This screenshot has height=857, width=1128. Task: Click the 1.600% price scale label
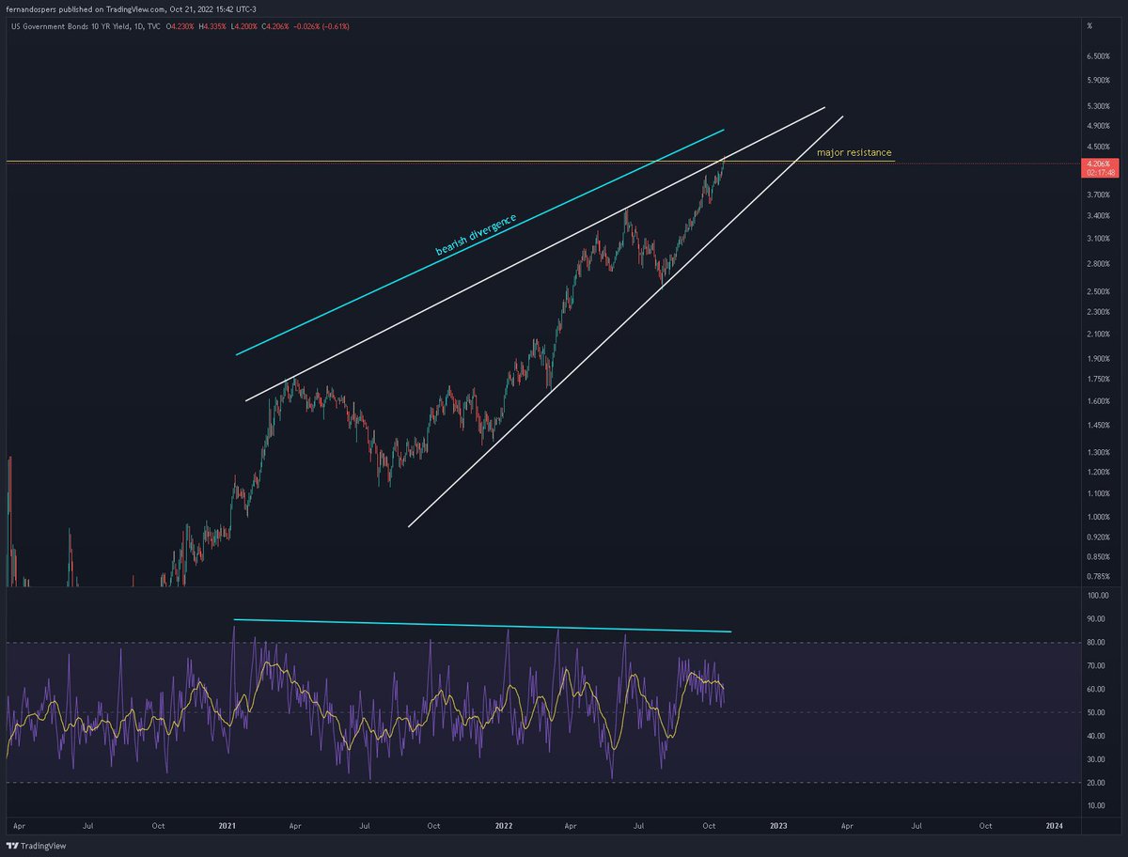tap(1098, 401)
